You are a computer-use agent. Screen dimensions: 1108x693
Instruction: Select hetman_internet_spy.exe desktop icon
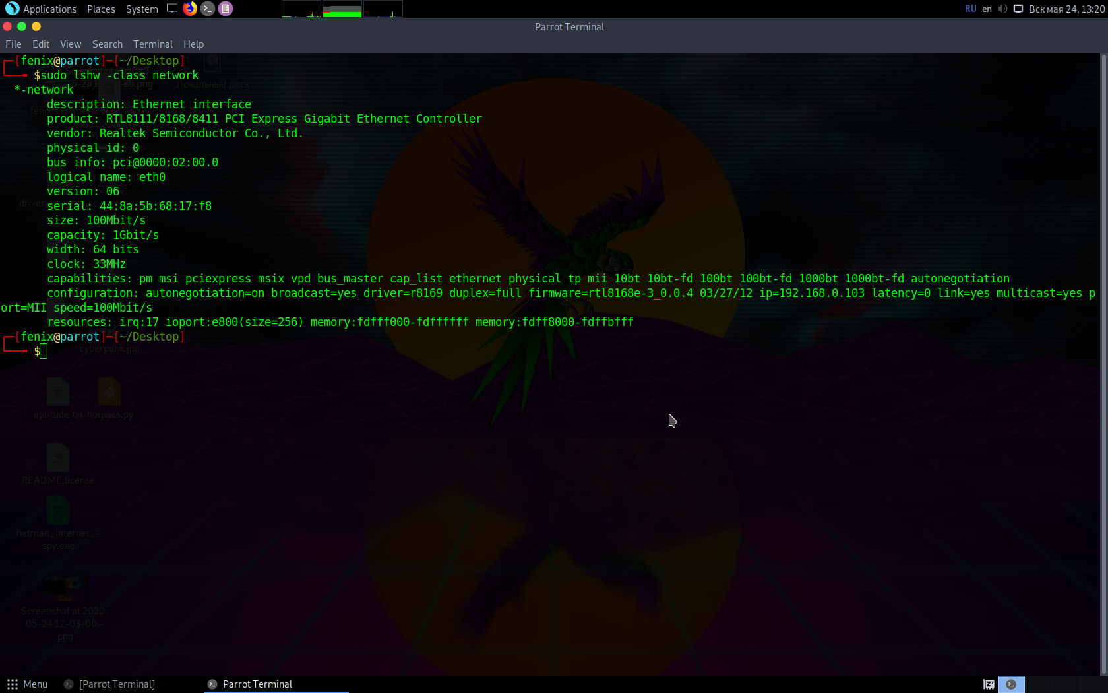coord(58,524)
